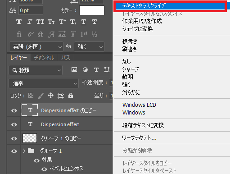Image resolution: width=230 pixels, height=174 pixels.
Task: Choose テキストをラスタライズ menu item
Action: tap(170, 6)
